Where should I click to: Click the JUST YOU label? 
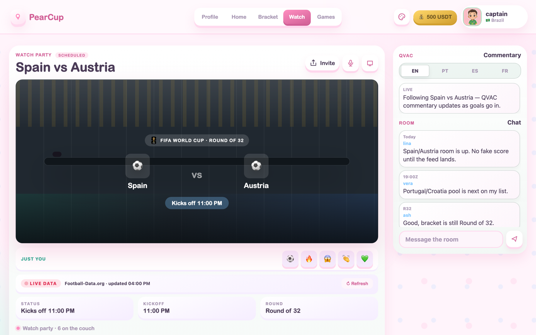(33, 259)
